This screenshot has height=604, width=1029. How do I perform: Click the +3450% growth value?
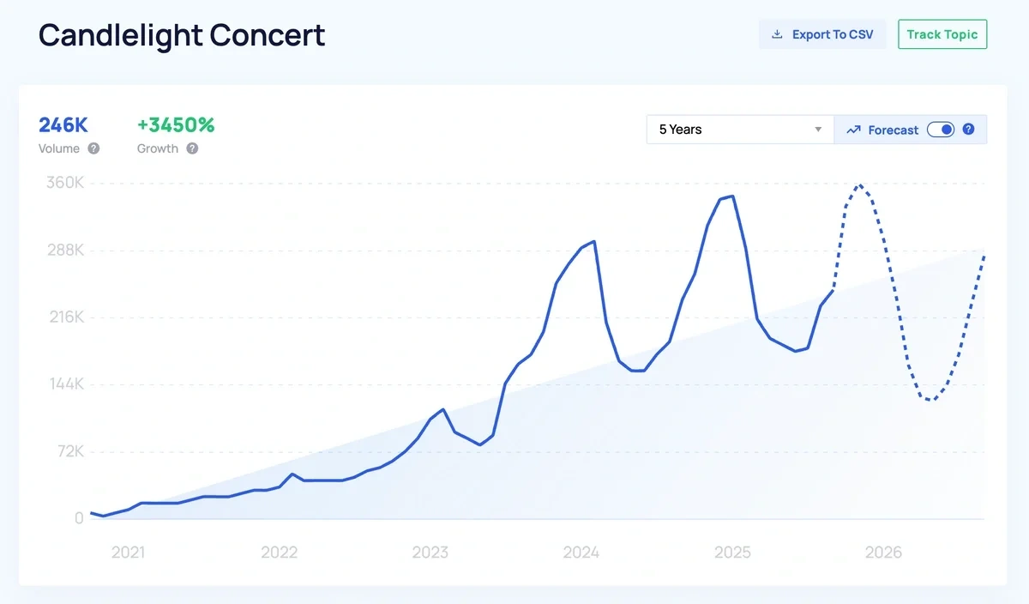[x=176, y=125]
